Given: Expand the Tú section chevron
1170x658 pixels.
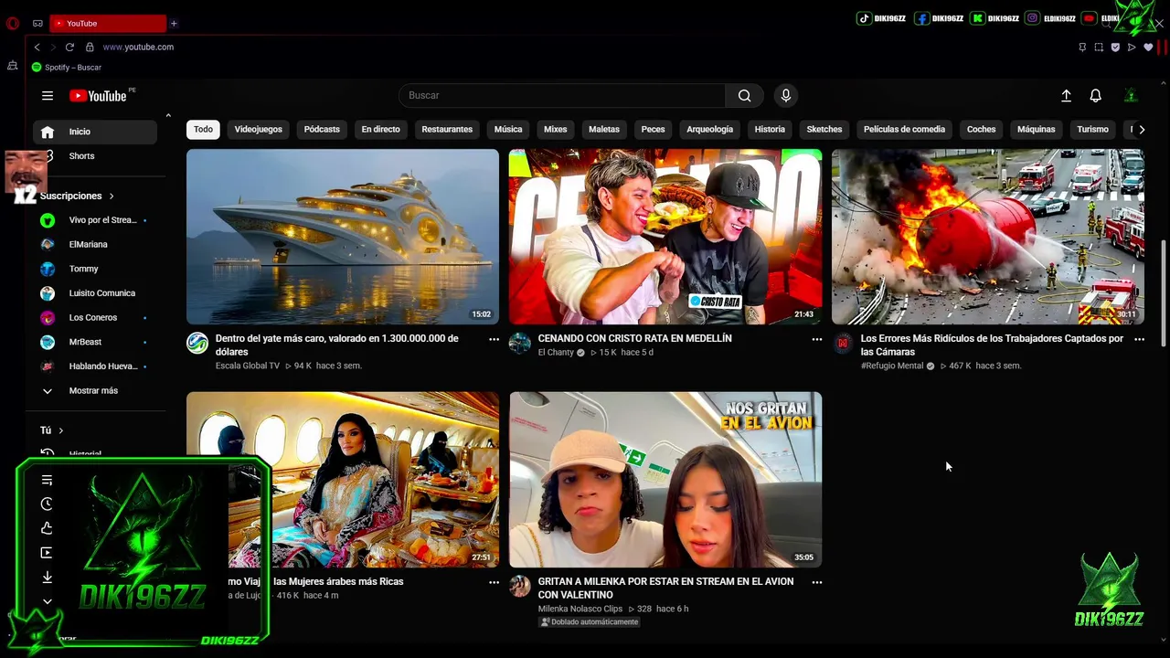Looking at the screenshot, I should pos(61,430).
